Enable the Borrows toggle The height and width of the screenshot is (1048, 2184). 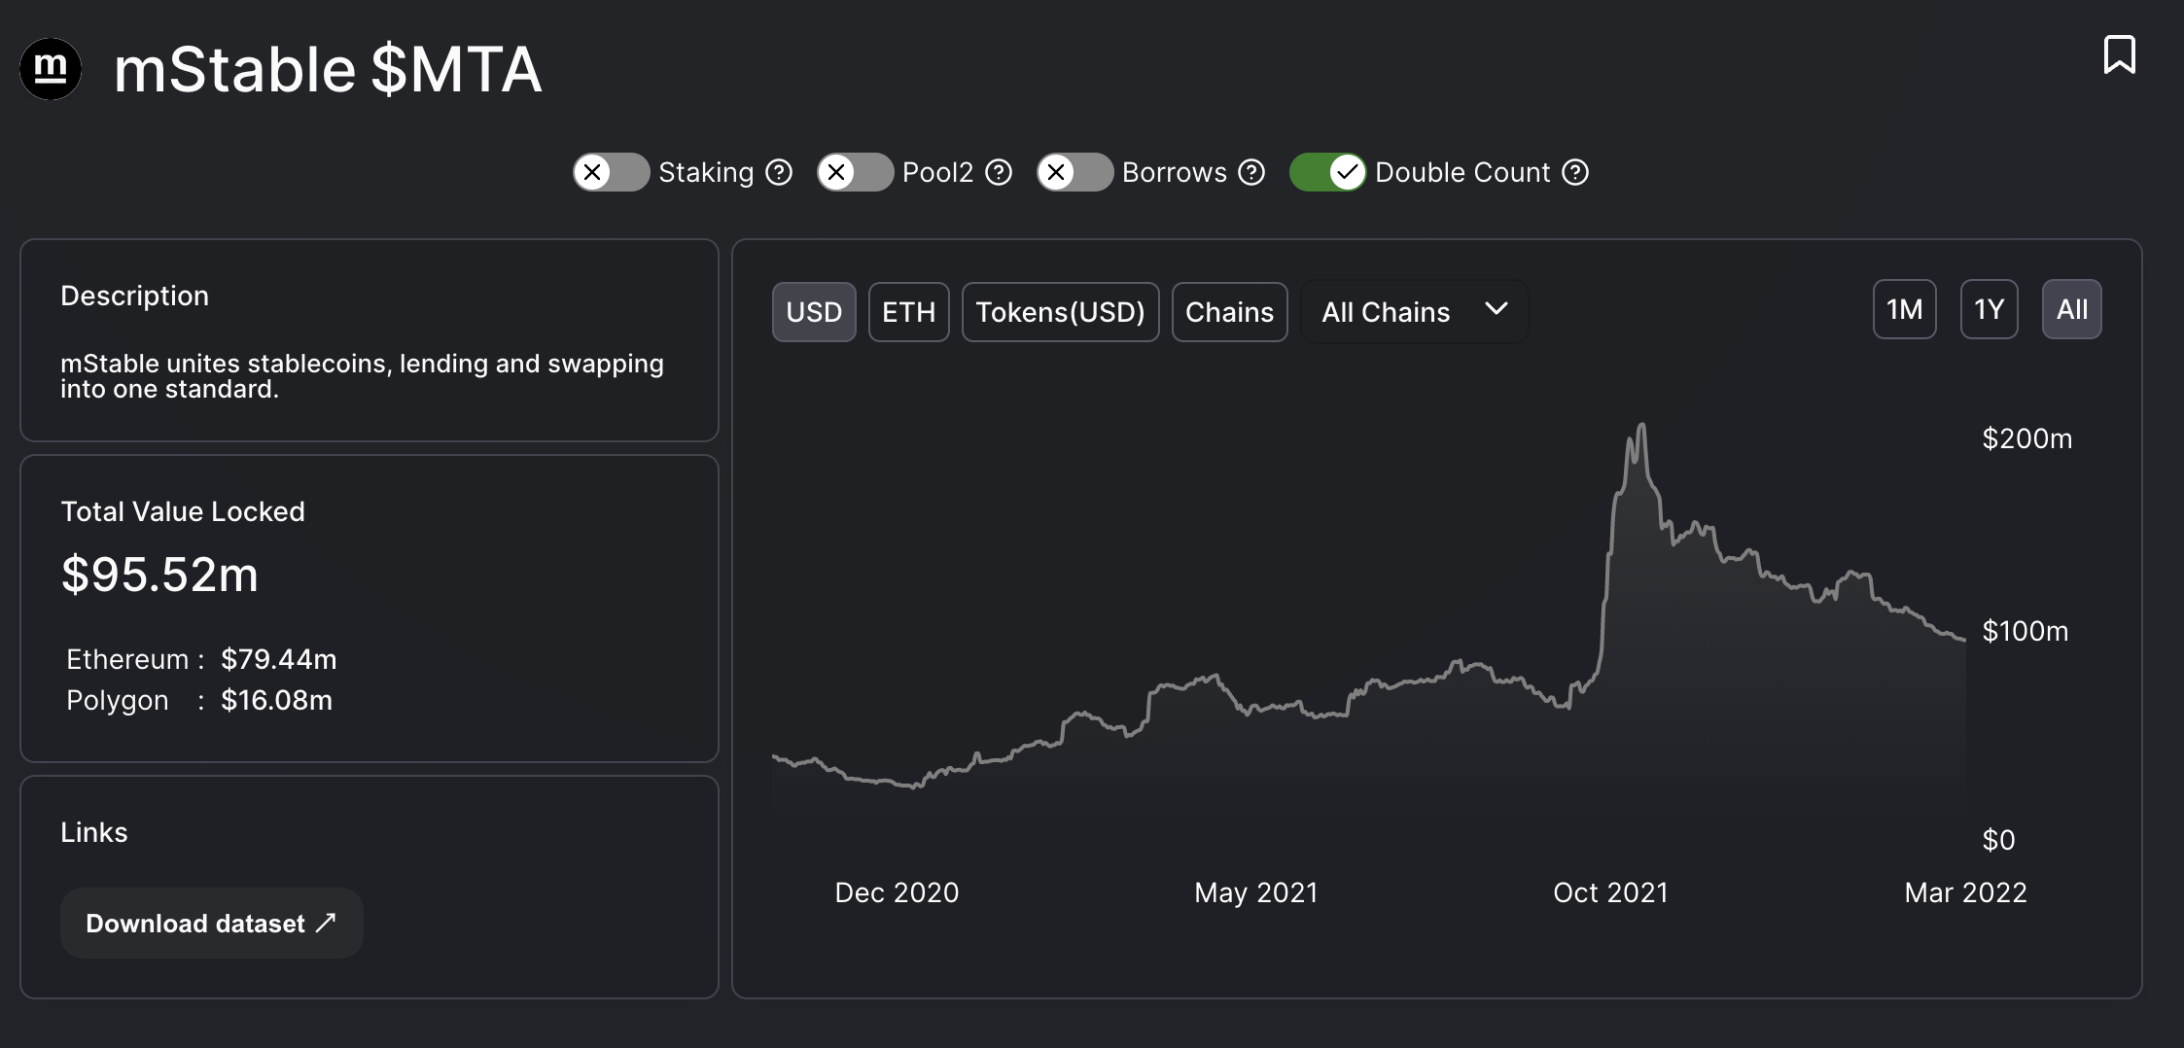pyautogui.click(x=1074, y=172)
